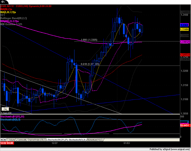This screenshot has width=191, height=151.
Task: Click the 12/27 date axis label
Action: pyautogui.click(x=54, y=143)
